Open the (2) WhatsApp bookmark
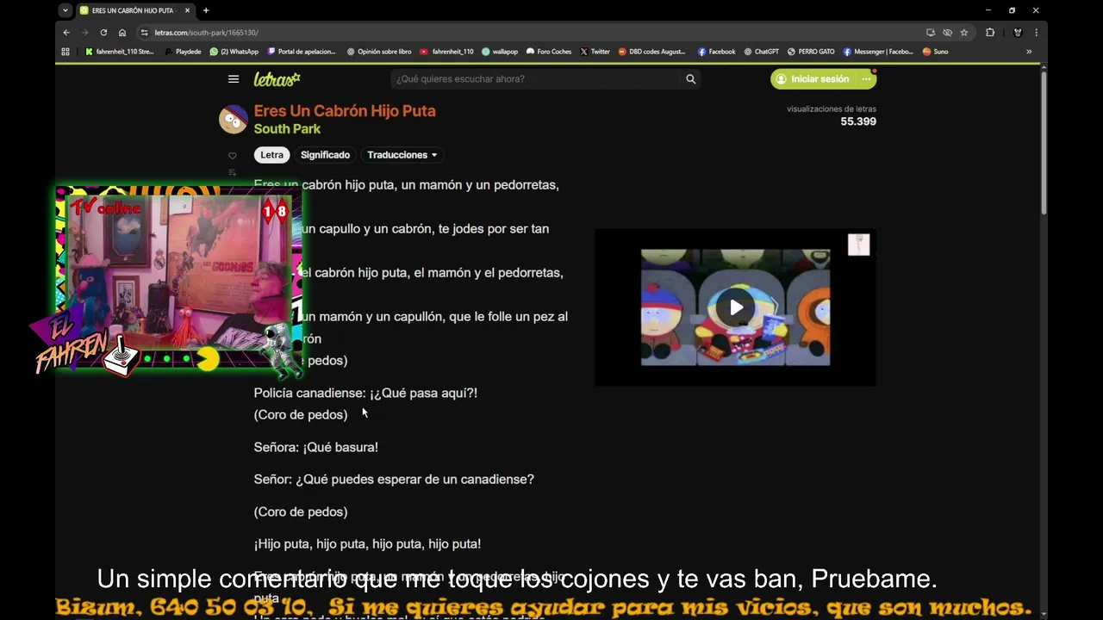The height and width of the screenshot is (620, 1103). (234, 52)
